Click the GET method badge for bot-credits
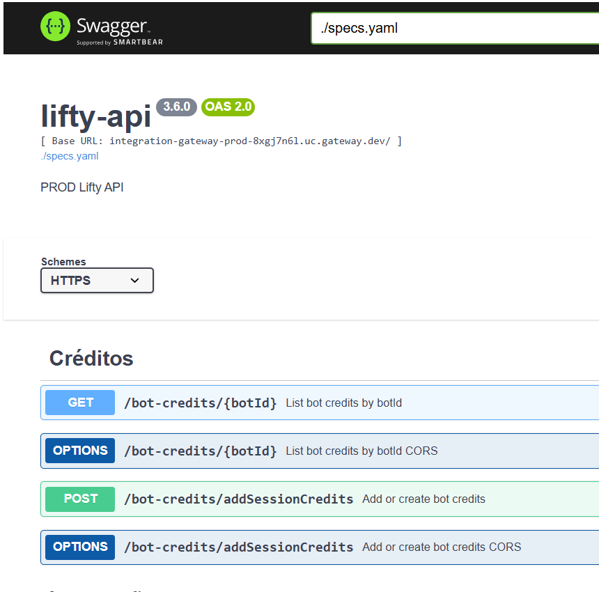Viewport: 599px width, 592px height. (80, 403)
